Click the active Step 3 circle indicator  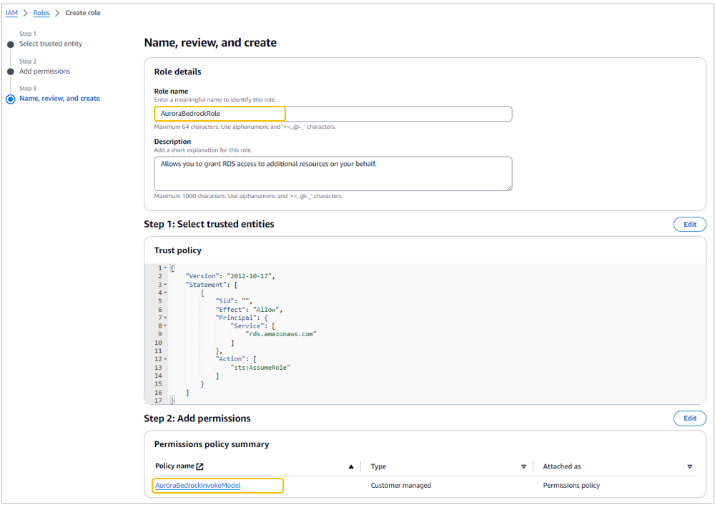click(11, 99)
